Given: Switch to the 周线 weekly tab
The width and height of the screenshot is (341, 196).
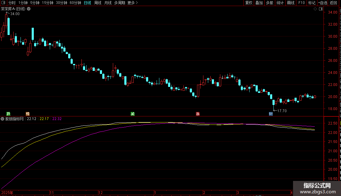Looking at the screenshot, I should tap(98, 3).
